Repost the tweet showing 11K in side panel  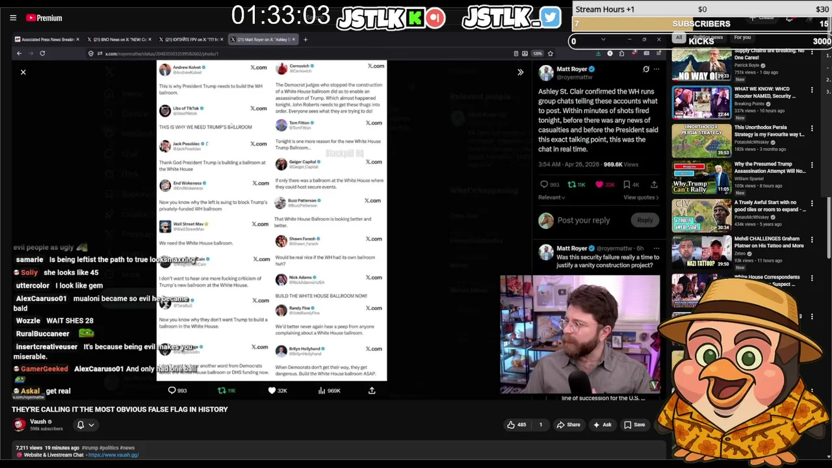coord(577,185)
